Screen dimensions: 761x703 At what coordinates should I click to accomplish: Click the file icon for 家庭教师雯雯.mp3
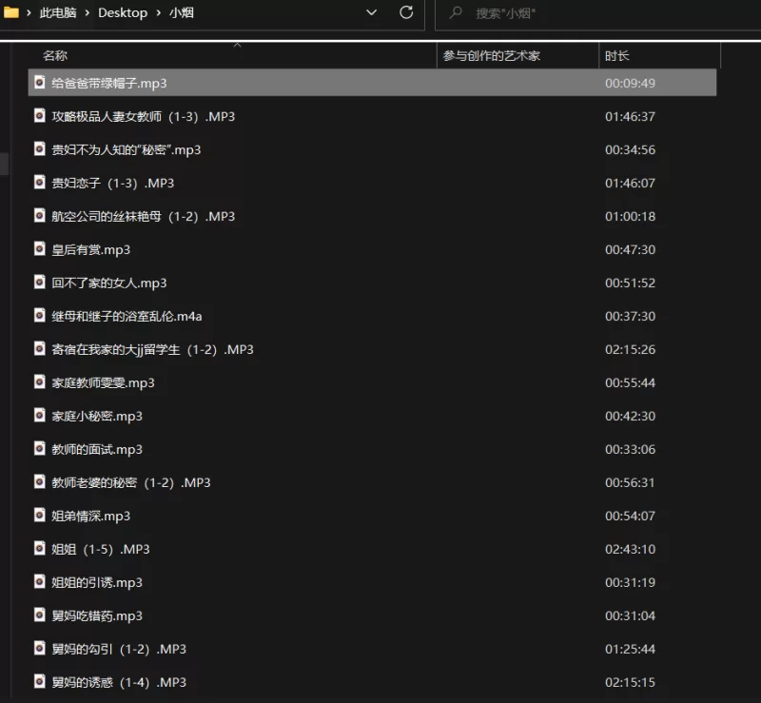(x=40, y=382)
